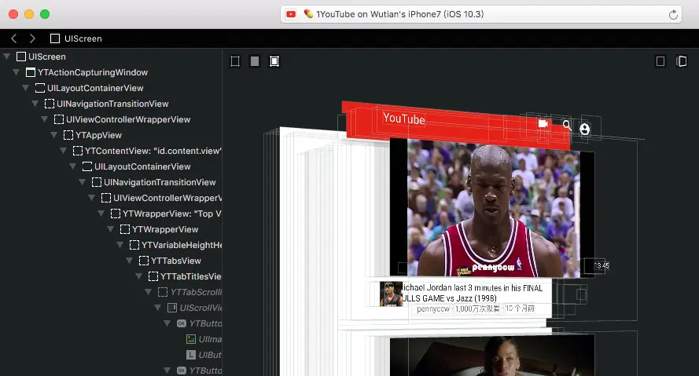Screen dimensions: 699x376
Task: Select the wireframe-only display mode icon
Action: click(x=235, y=61)
